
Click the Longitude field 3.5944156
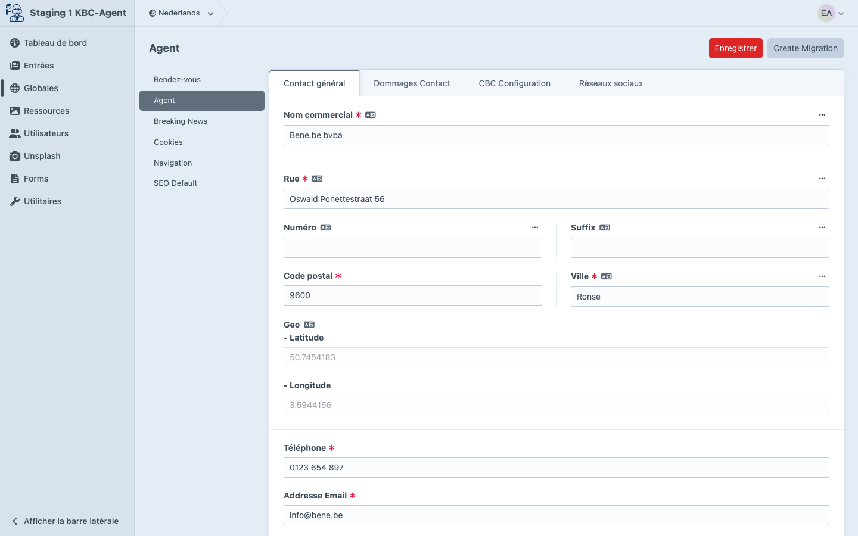(x=557, y=405)
